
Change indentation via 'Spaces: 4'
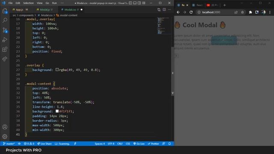[x=100, y=144]
